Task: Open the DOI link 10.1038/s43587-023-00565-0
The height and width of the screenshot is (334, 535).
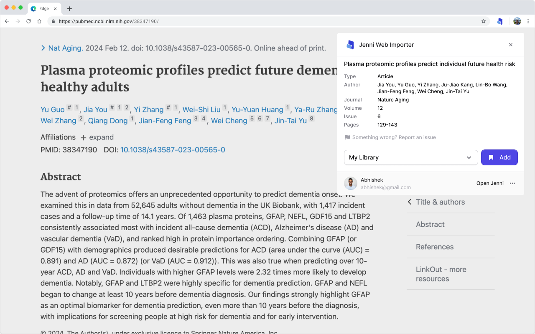Action: click(x=173, y=150)
